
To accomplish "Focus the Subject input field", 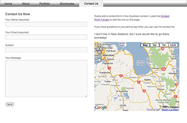I will (46, 50).
